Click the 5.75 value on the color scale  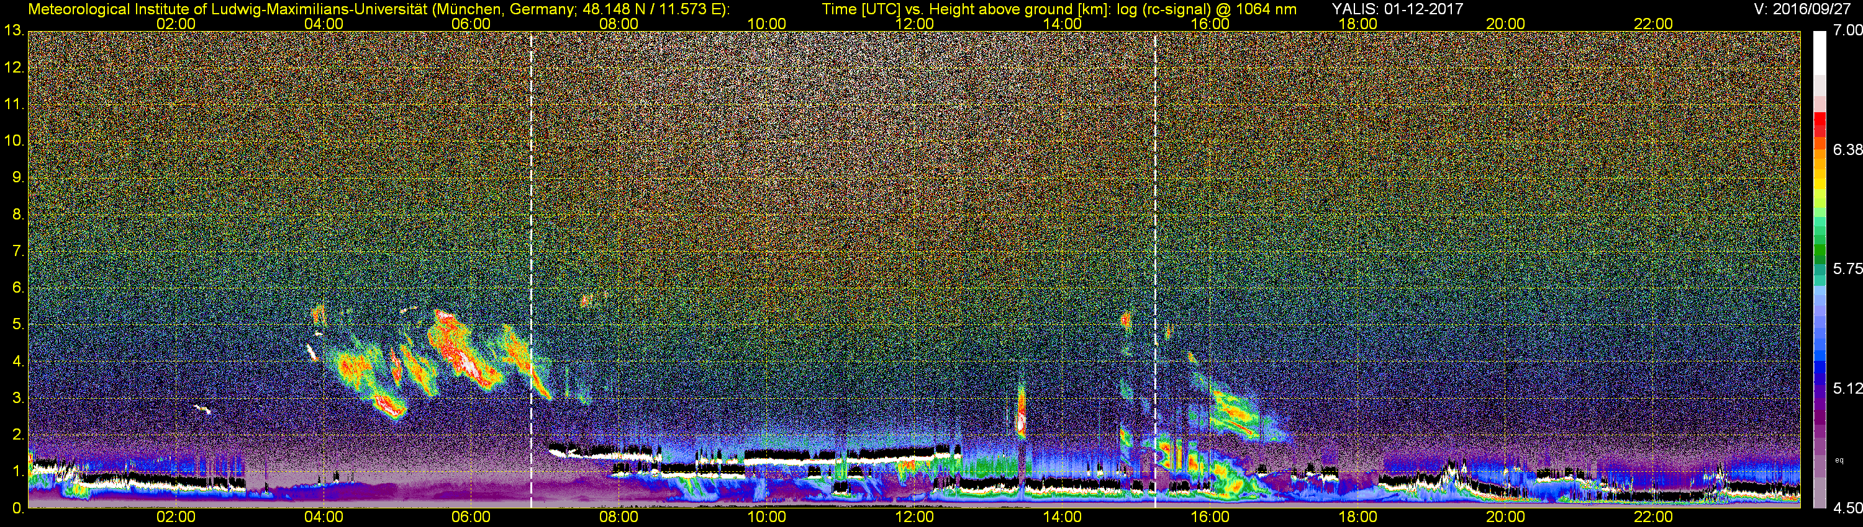[1848, 268]
